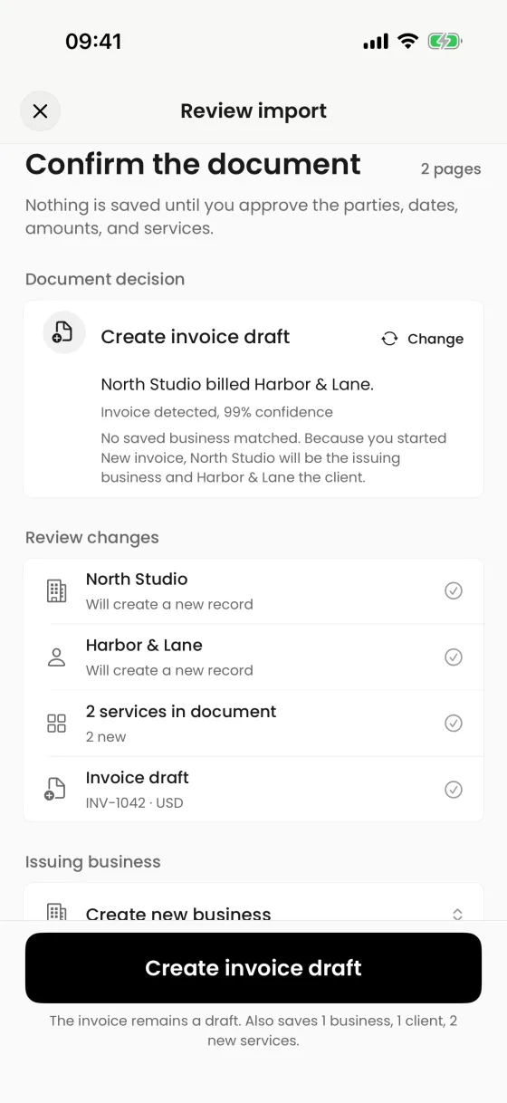Click the Document decision section label
Screen dimensions: 507x1103
105,279
